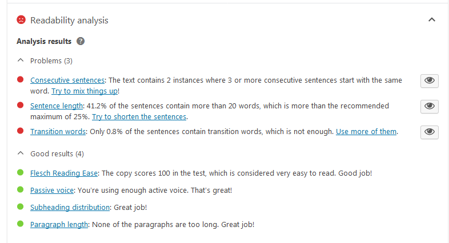Collapse the Good results (4) section
Image resolution: width=449 pixels, height=243 pixels.
point(21,153)
